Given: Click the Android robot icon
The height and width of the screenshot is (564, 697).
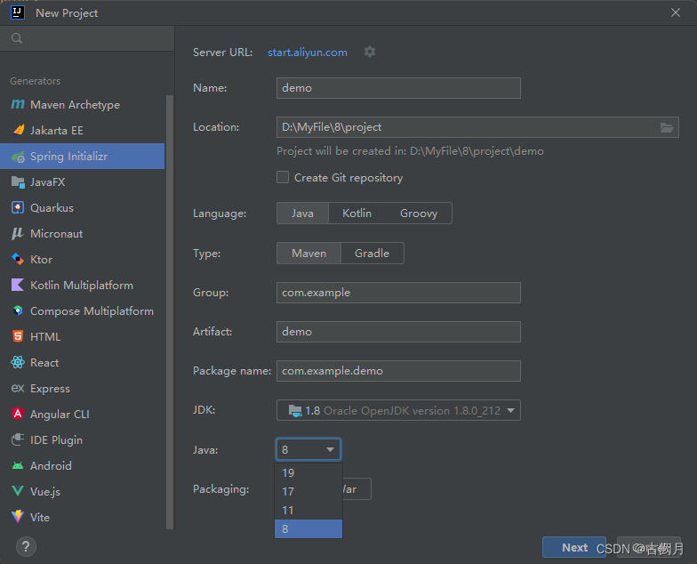Looking at the screenshot, I should [18, 466].
